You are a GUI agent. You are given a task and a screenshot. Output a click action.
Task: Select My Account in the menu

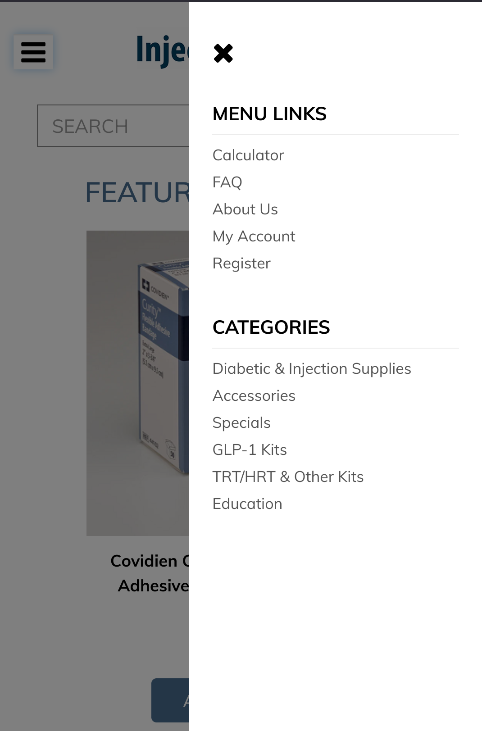click(254, 236)
